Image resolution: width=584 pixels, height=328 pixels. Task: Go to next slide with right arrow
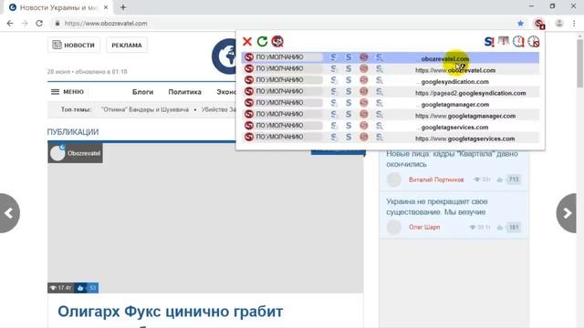click(567, 213)
